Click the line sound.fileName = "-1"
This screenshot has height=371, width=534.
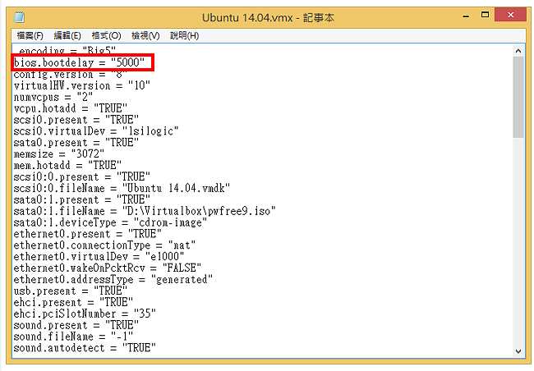point(73,337)
